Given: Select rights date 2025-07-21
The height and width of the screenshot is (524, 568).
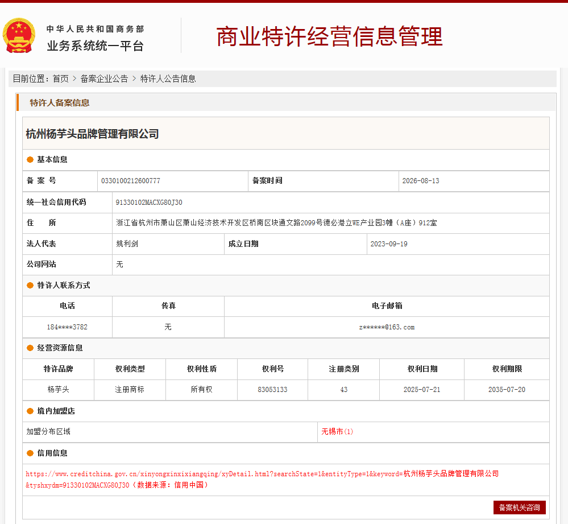Looking at the screenshot, I should click(422, 390).
